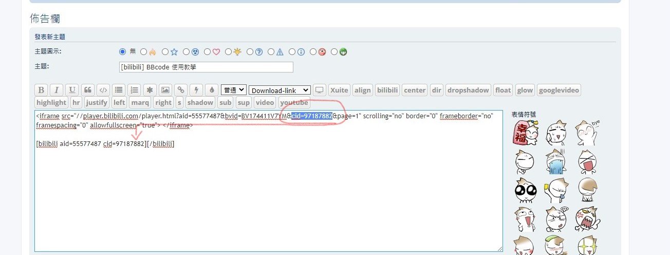This screenshot has height=255, width=670.
Task: Add a list item with asterisk icon
Action: click(x=150, y=90)
